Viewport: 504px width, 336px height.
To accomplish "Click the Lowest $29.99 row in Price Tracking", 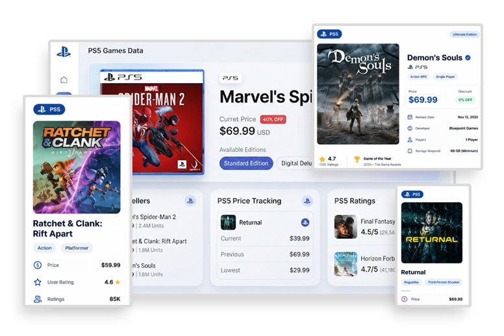I will click(x=265, y=270).
